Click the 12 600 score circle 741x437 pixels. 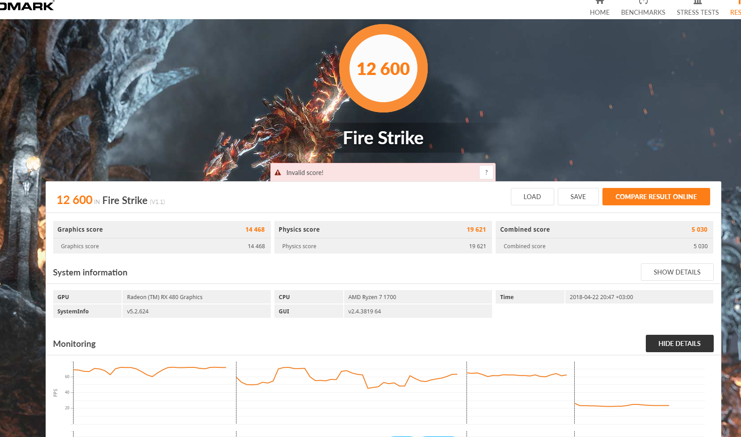[x=383, y=68]
